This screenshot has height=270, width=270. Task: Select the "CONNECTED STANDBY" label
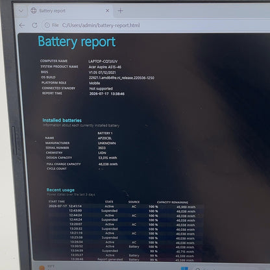(x=58, y=88)
